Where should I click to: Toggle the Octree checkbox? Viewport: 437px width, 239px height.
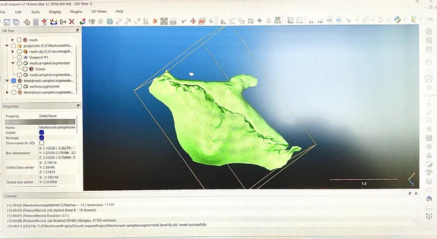(x=25, y=69)
